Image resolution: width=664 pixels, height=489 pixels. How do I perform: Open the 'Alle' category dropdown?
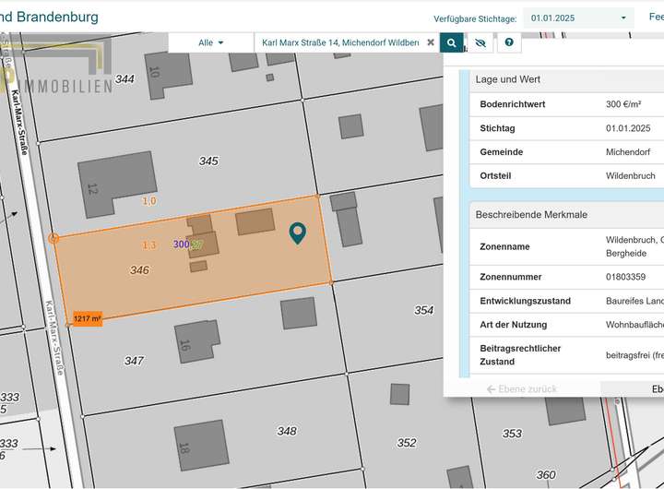point(211,42)
